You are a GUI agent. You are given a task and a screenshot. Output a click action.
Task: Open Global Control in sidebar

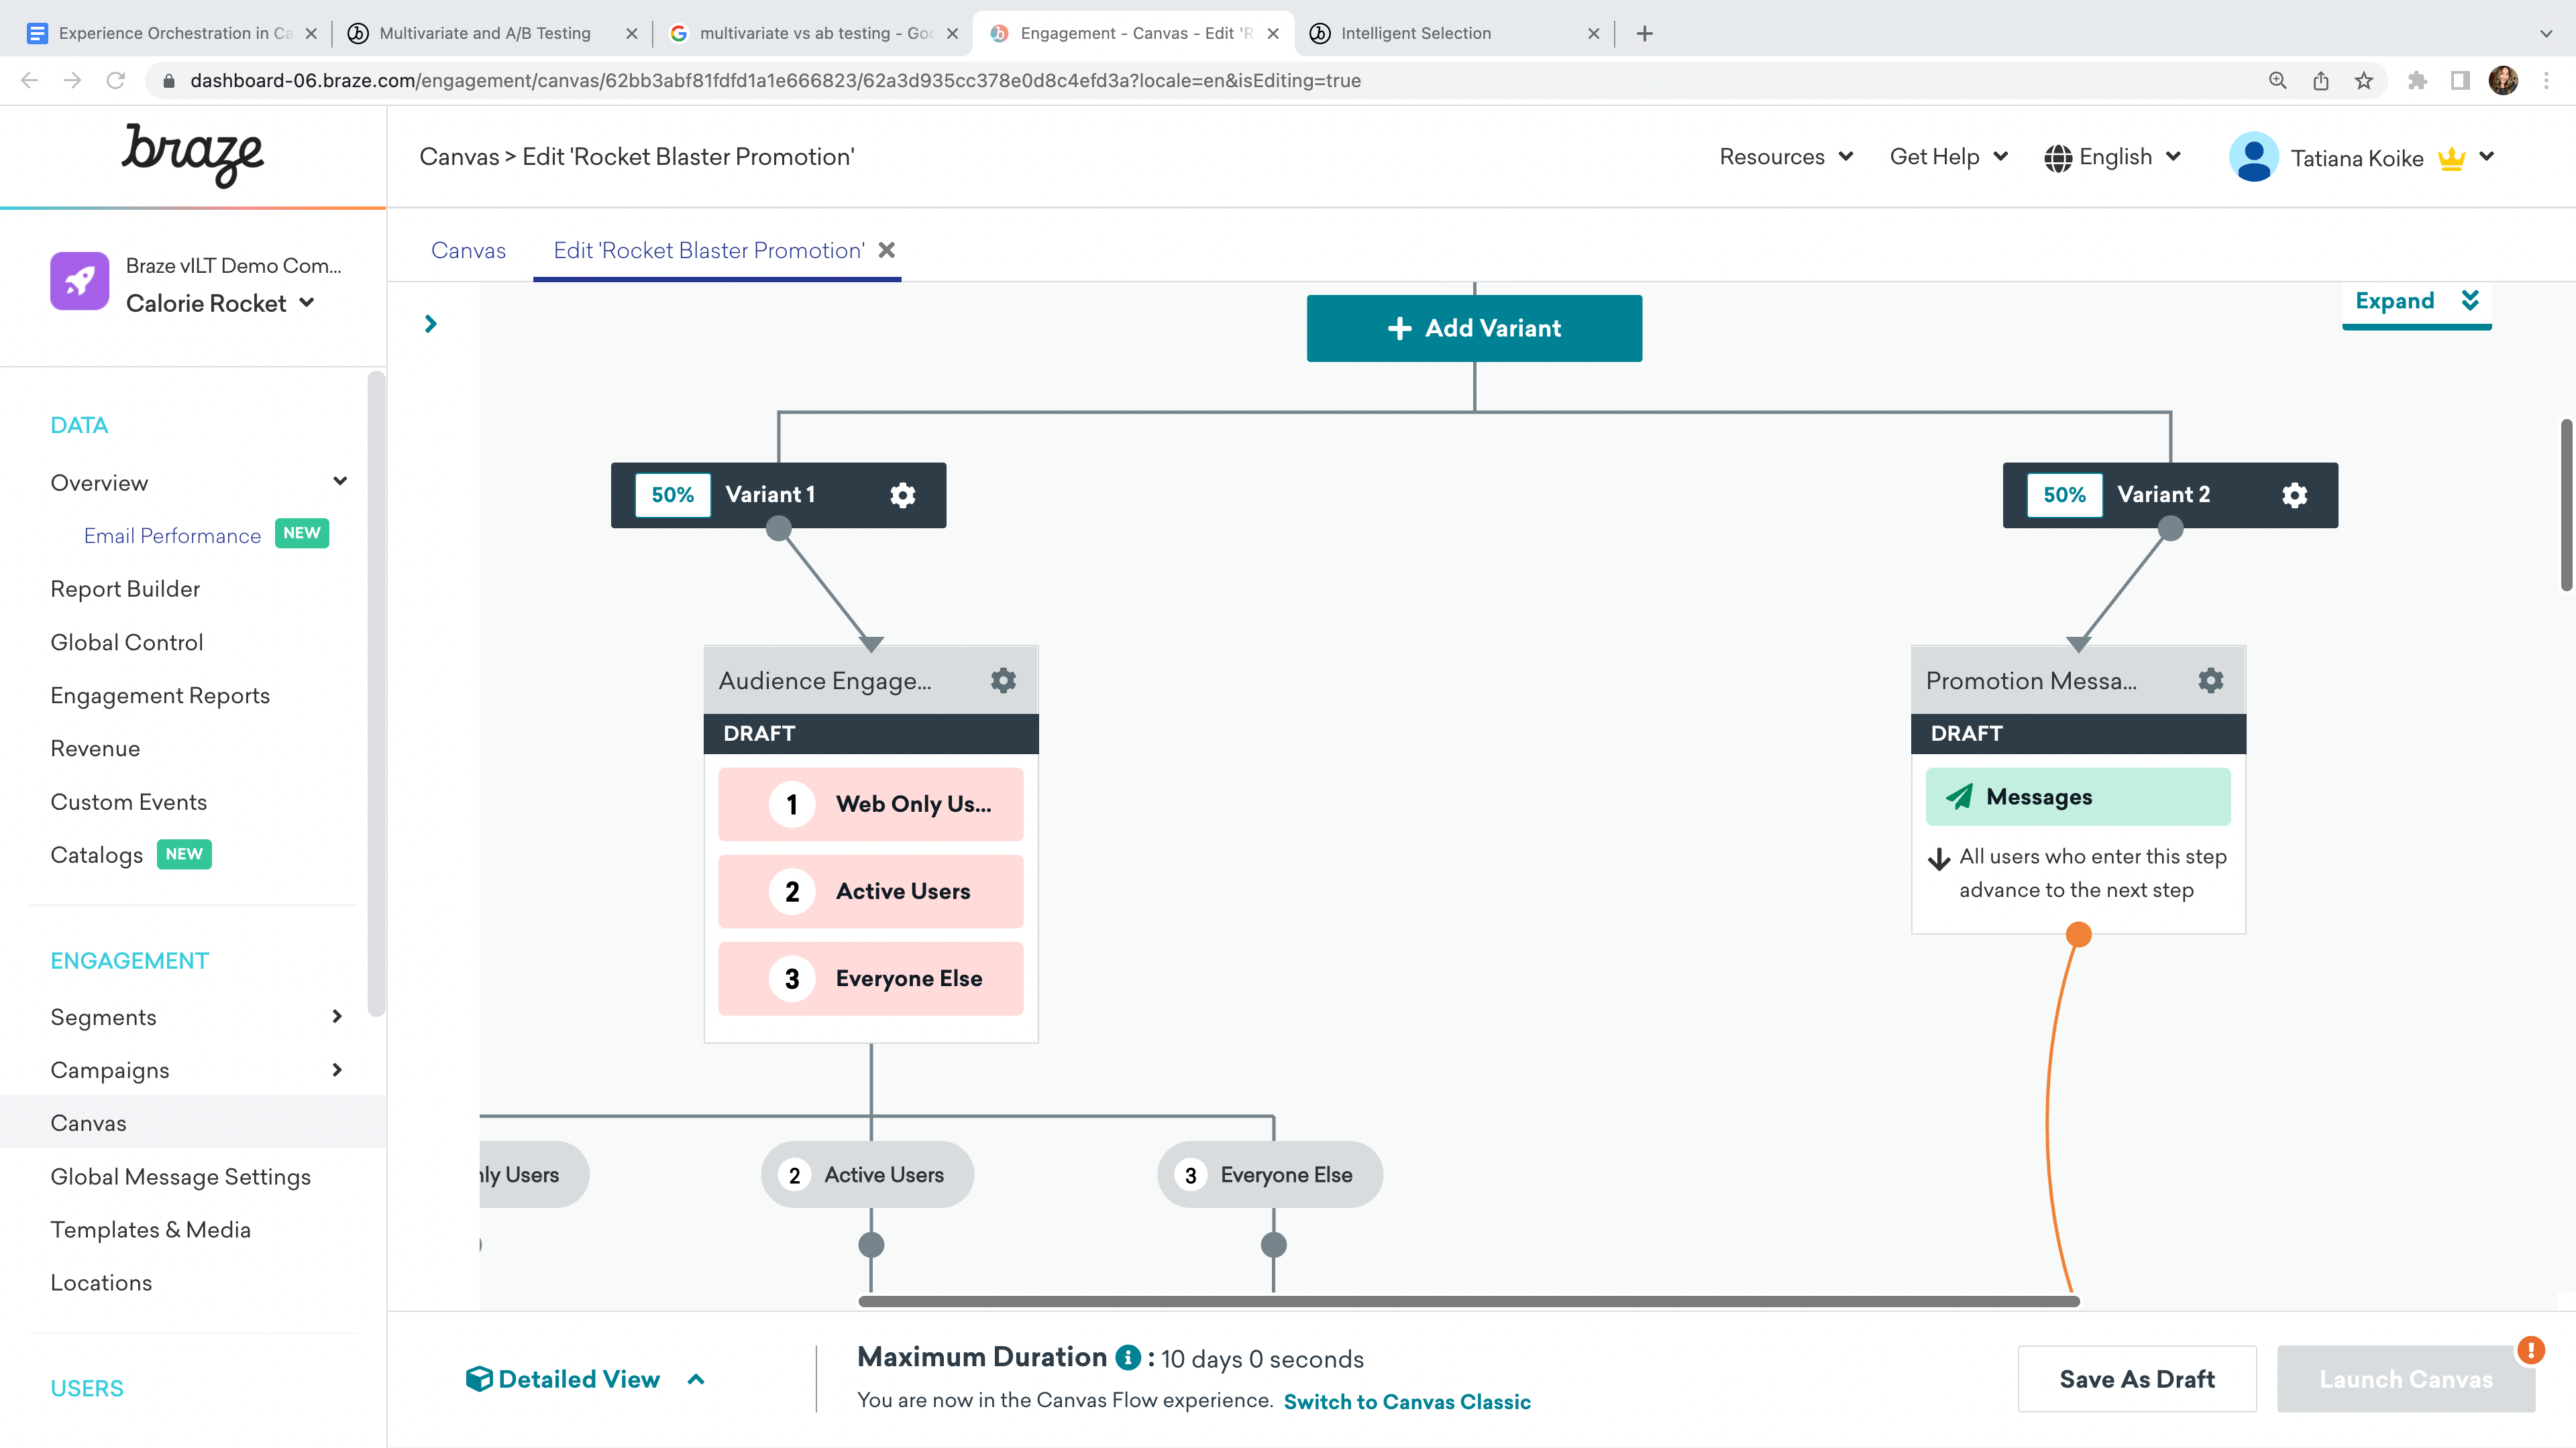click(127, 642)
